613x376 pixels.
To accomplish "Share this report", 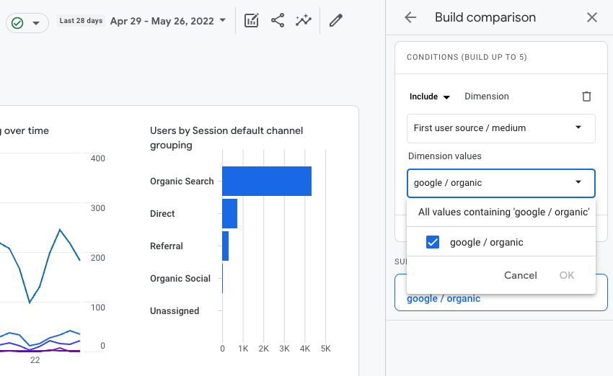I will tap(278, 21).
